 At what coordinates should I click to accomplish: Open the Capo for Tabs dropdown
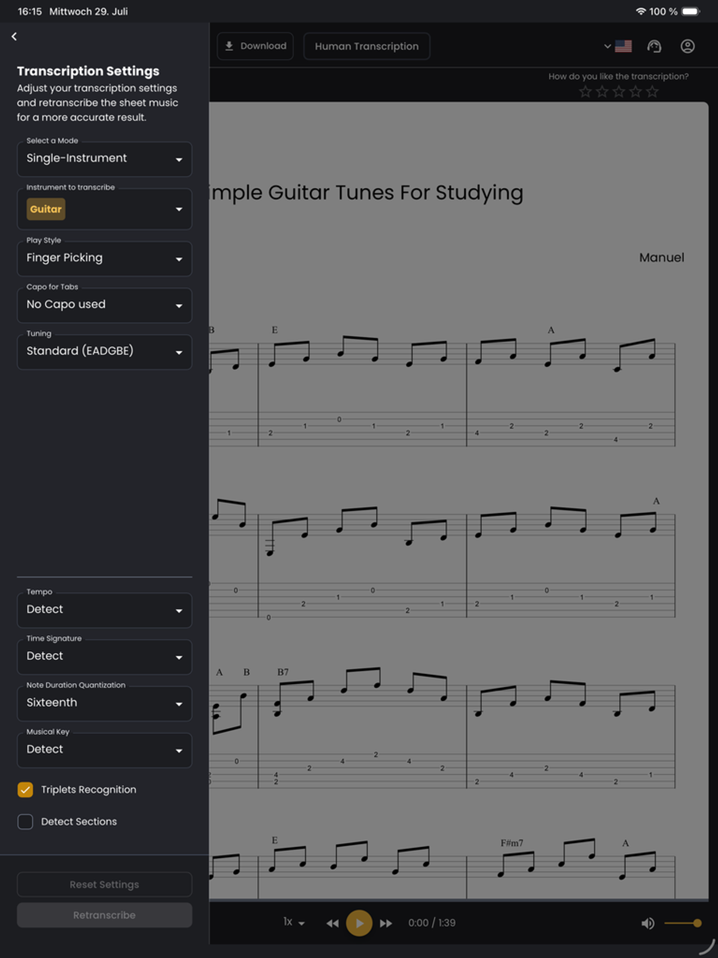tap(105, 305)
